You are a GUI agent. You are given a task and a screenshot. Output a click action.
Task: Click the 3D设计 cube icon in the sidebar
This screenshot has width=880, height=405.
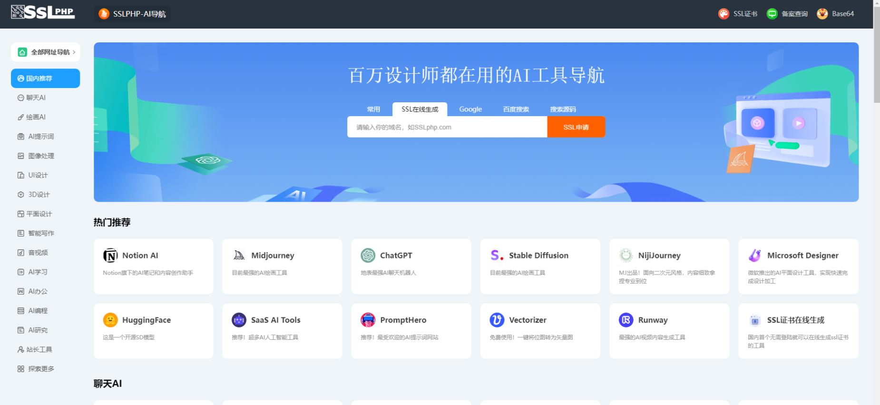coord(20,195)
